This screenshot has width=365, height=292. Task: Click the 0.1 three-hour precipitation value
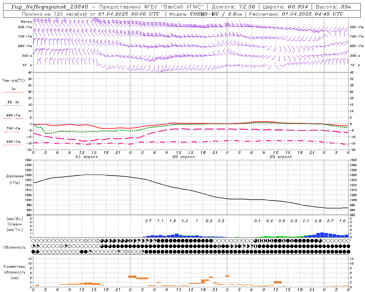coord(257,221)
